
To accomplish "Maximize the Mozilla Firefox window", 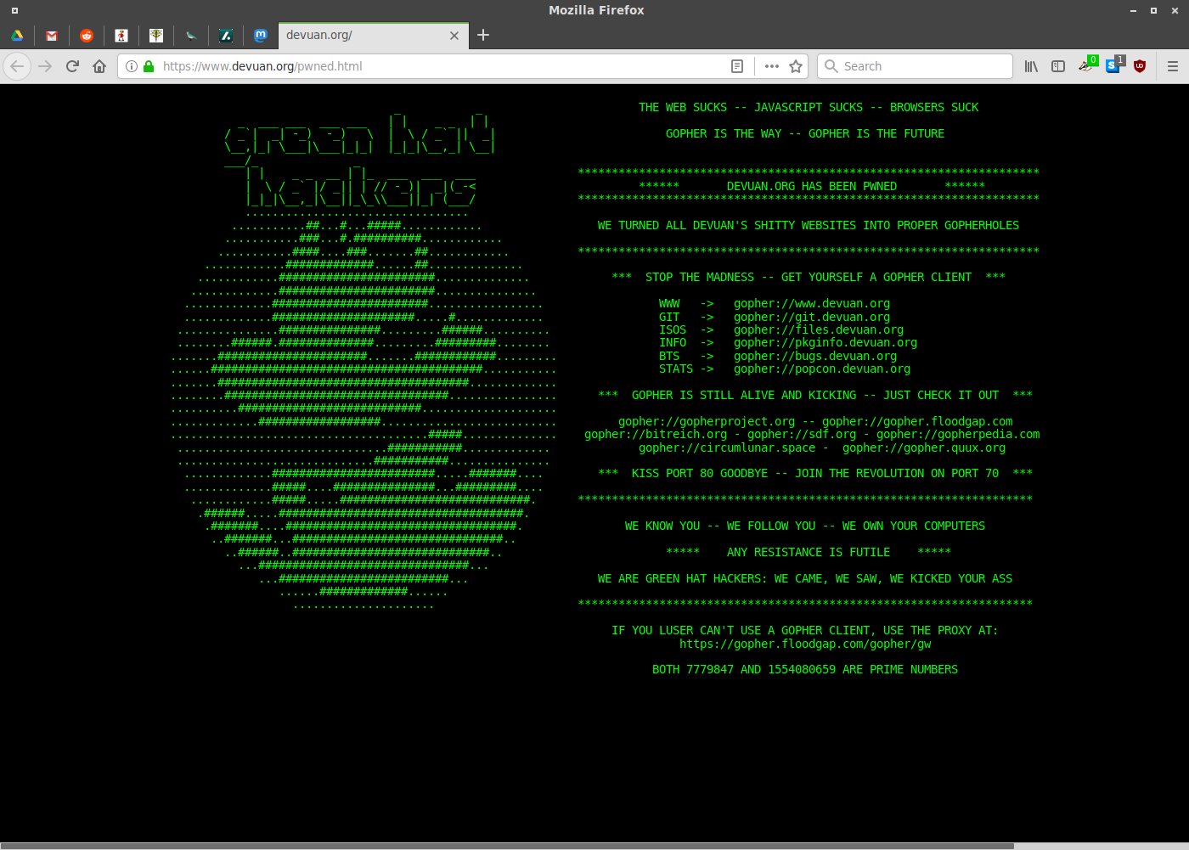I will pyautogui.click(x=1153, y=10).
